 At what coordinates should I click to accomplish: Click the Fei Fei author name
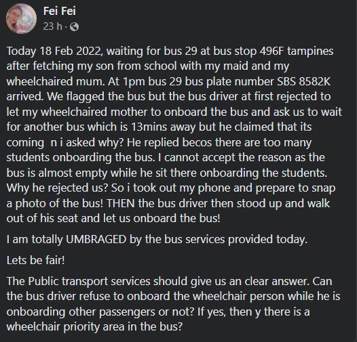60,11
